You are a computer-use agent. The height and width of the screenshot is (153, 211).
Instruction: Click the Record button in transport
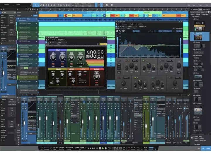[106, 148]
